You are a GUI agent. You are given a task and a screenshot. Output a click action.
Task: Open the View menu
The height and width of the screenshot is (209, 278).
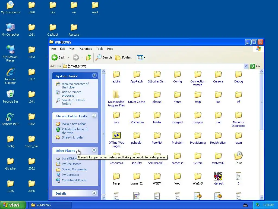[x=72, y=49]
